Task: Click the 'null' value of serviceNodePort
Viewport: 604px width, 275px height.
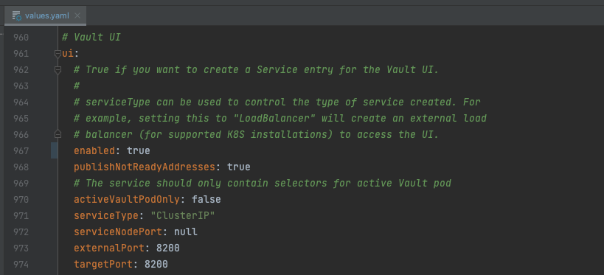Action: click(185, 232)
